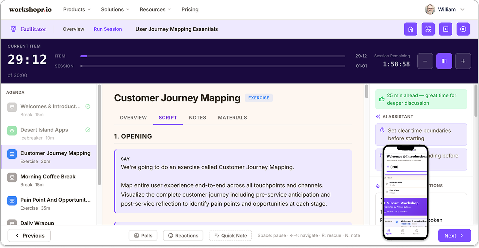The width and height of the screenshot is (479, 248).
Task: Click the Next button
Action: [x=454, y=236]
